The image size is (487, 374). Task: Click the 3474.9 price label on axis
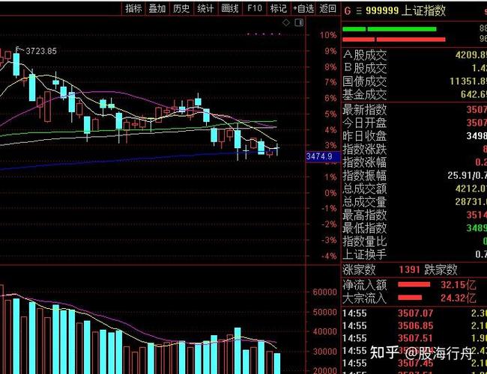point(319,156)
